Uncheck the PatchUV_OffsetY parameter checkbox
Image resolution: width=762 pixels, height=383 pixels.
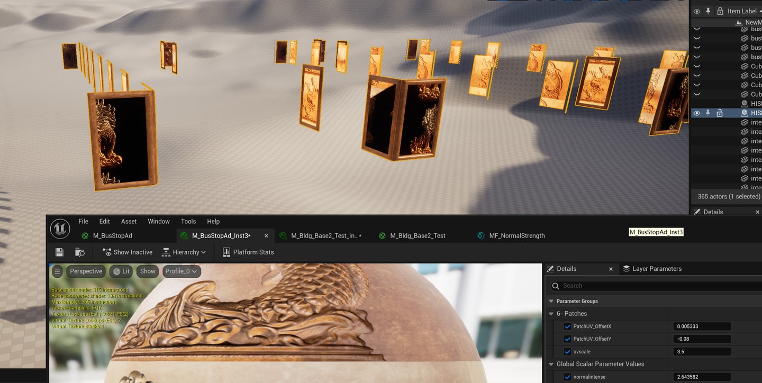pyautogui.click(x=567, y=339)
